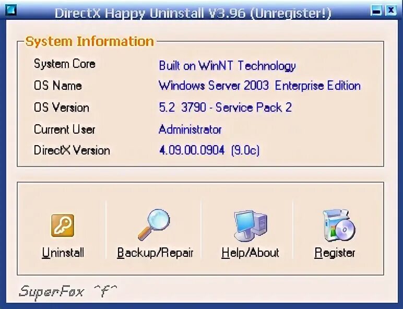Image resolution: width=403 pixels, height=309 pixels.
Task: Click the software box Register icon
Action: coord(339,225)
